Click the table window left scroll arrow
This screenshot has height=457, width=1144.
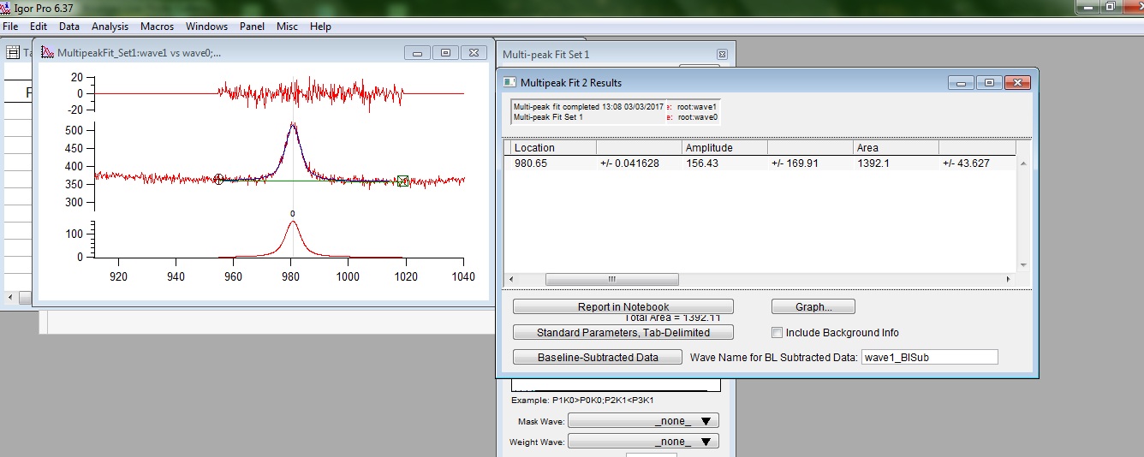[10, 297]
